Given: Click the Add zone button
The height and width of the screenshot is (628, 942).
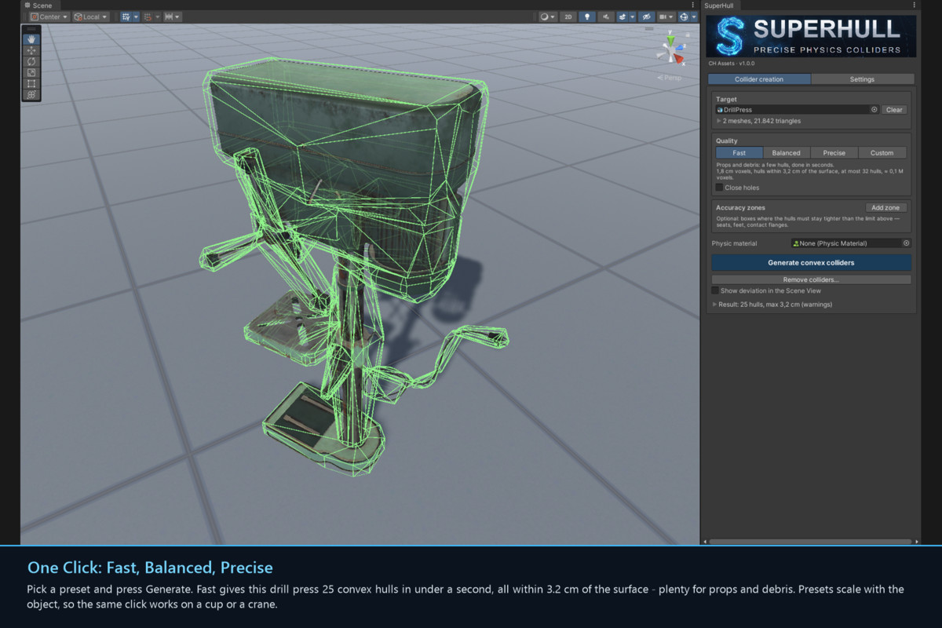Looking at the screenshot, I should point(886,208).
